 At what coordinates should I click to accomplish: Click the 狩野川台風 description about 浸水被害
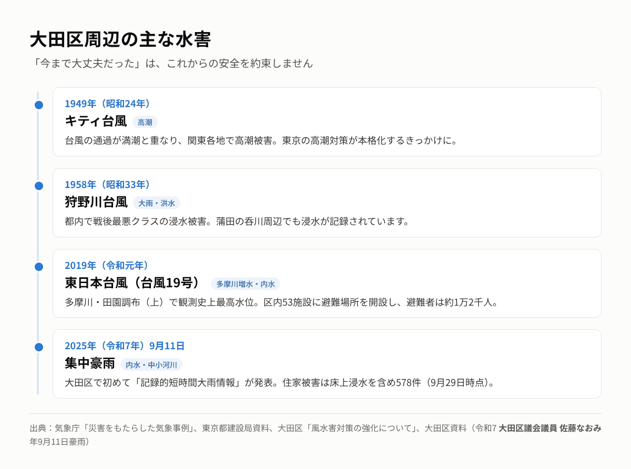(x=237, y=221)
